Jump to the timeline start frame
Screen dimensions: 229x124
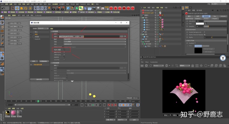coord(82,105)
